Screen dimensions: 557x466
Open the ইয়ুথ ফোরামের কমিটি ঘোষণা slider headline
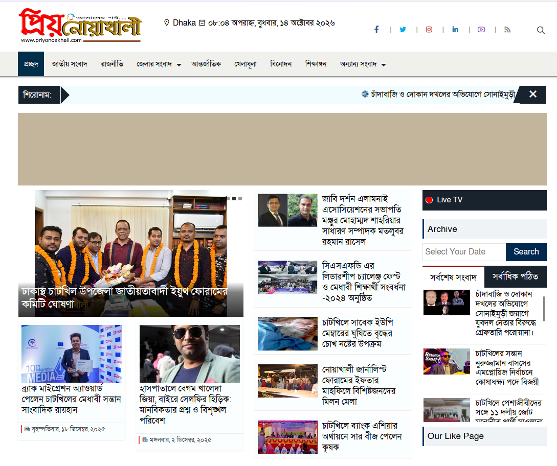coord(124,298)
